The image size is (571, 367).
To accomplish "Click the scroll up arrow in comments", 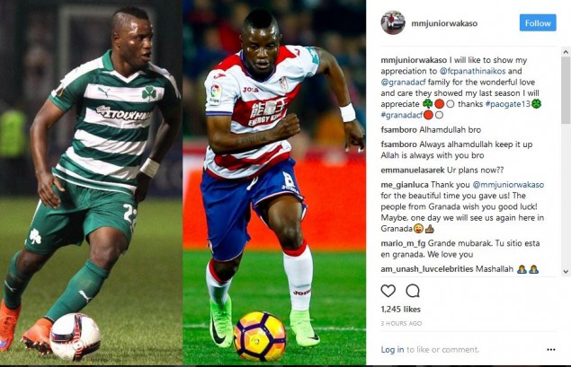I will pos(566,52).
